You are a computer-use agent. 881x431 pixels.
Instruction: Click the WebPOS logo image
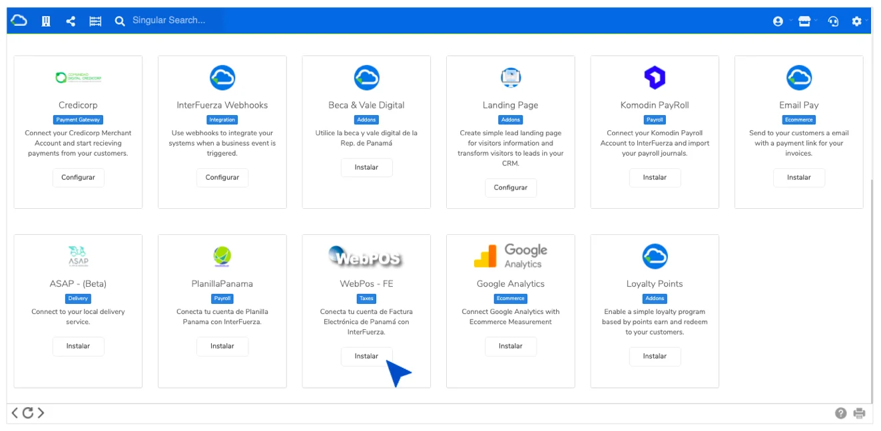[x=366, y=256]
